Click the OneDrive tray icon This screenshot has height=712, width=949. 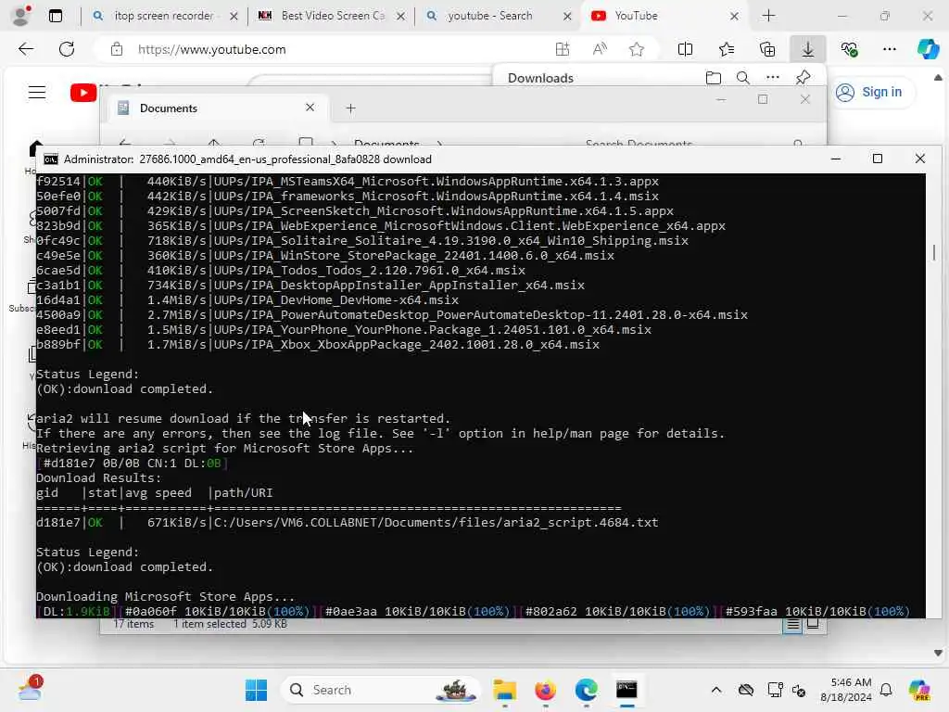tap(746, 690)
